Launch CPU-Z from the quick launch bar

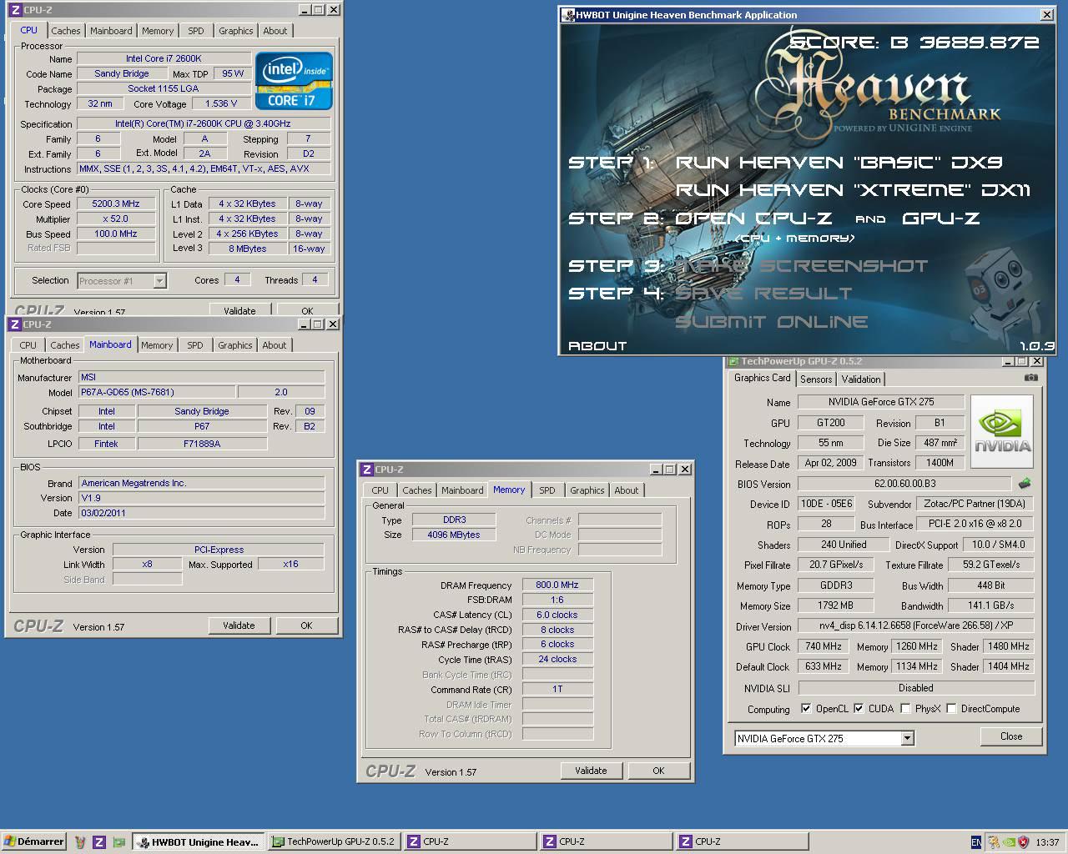pos(99,842)
